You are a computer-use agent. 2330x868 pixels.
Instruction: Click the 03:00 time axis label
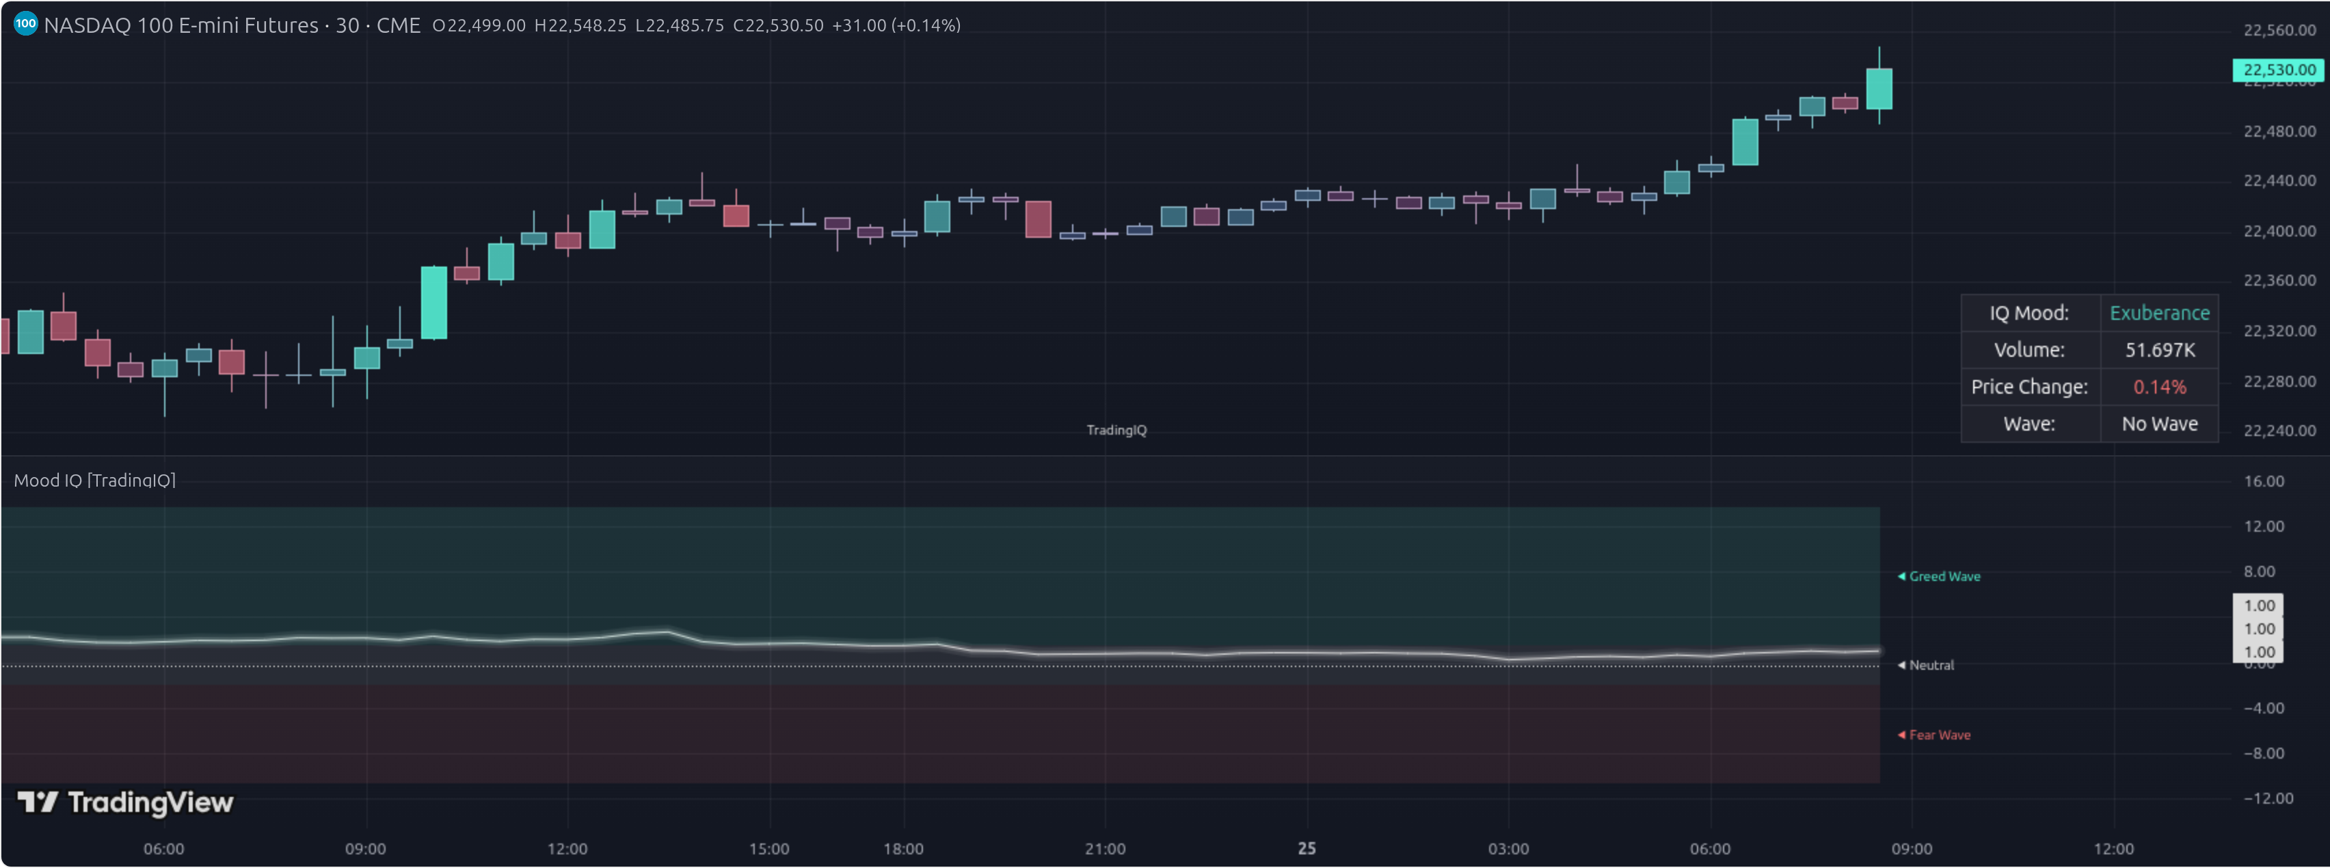1509,849
